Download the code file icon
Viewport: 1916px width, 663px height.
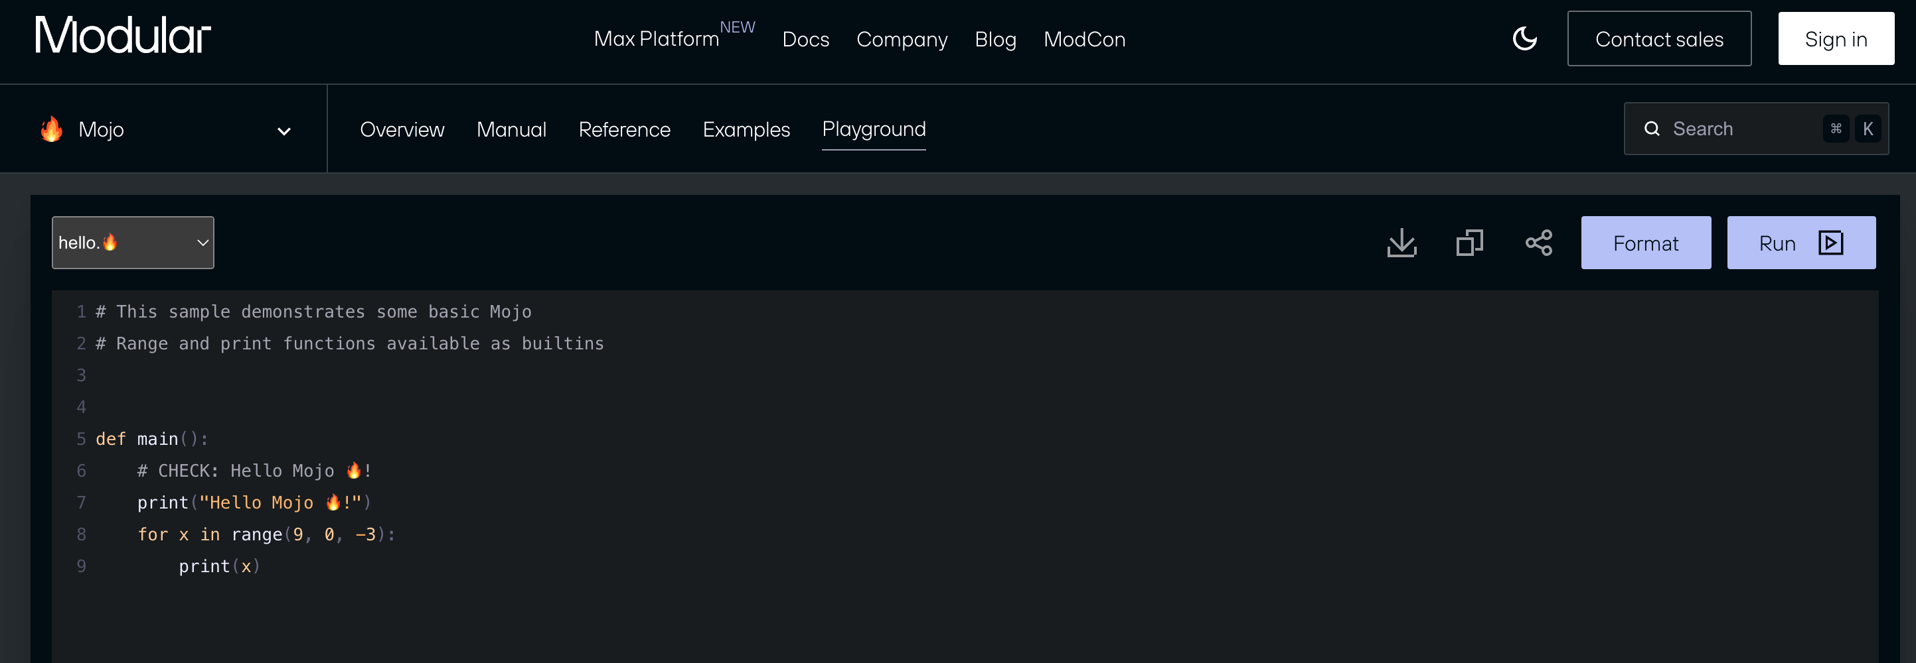pyautogui.click(x=1401, y=243)
